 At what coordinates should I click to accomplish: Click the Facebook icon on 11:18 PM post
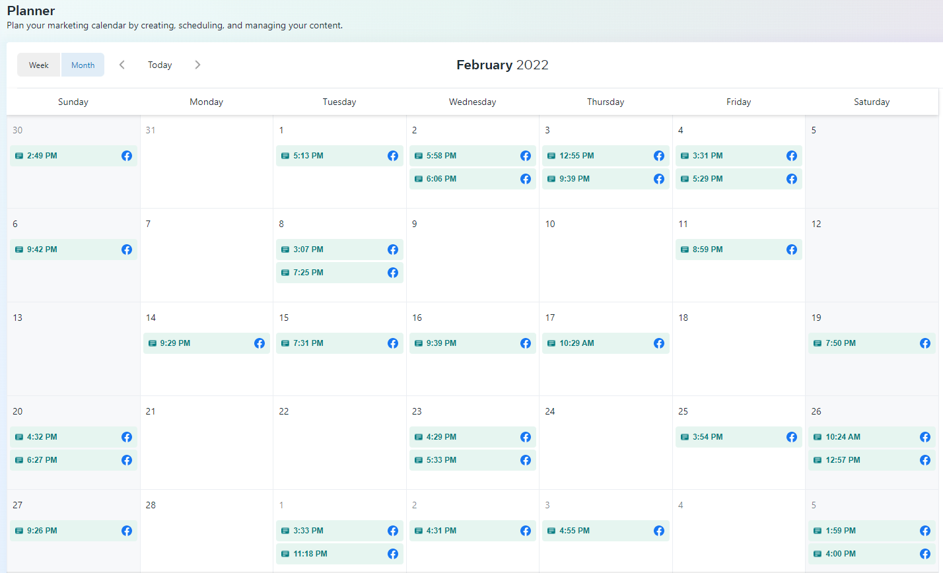click(x=393, y=554)
